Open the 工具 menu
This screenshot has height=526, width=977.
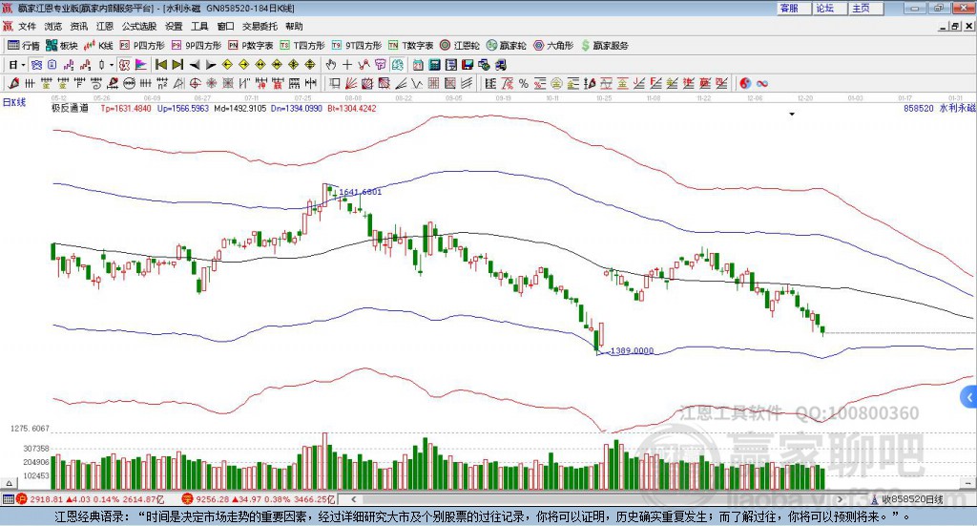[x=199, y=26]
